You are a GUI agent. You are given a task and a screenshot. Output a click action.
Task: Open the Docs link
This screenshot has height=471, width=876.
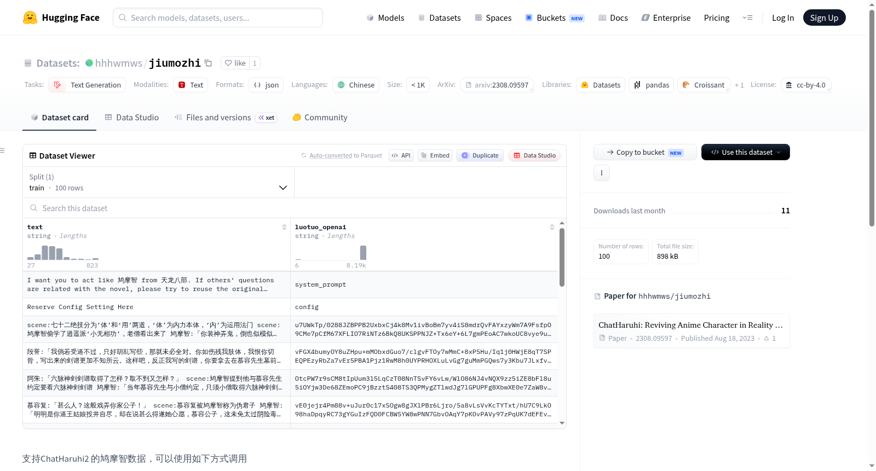pos(613,18)
